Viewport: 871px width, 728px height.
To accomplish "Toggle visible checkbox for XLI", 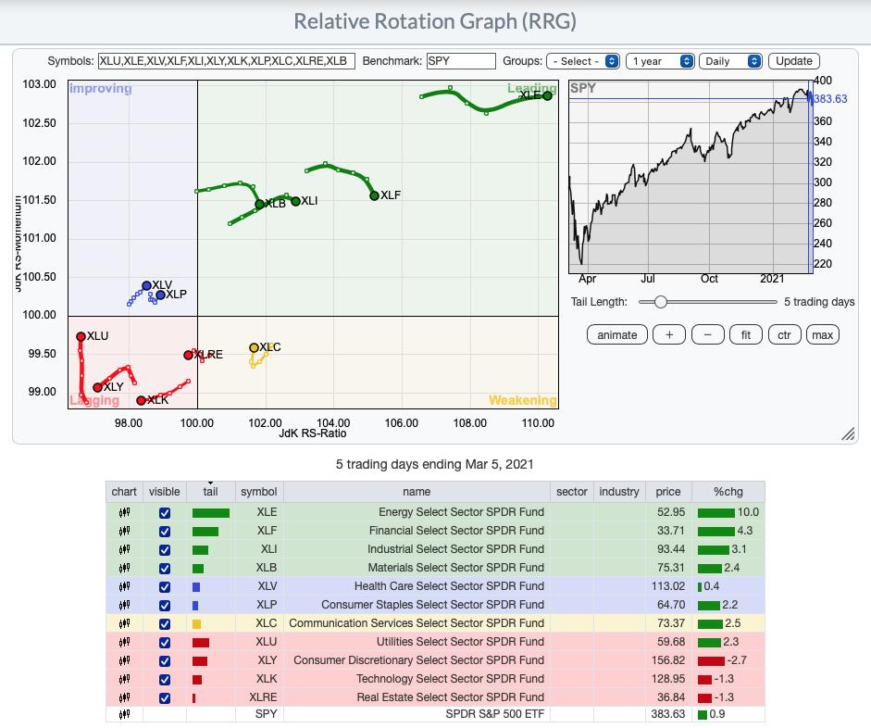I will coord(165,549).
